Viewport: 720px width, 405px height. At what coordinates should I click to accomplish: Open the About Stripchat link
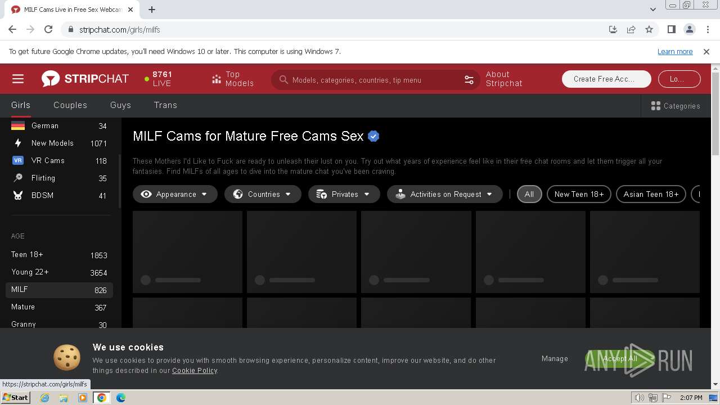coord(504,79)
